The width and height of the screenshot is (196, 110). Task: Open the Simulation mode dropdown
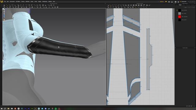pyautogui.click(x=184, y=2)
